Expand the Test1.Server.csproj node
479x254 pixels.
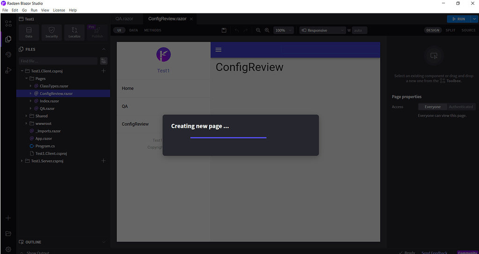tap(22, 161)
